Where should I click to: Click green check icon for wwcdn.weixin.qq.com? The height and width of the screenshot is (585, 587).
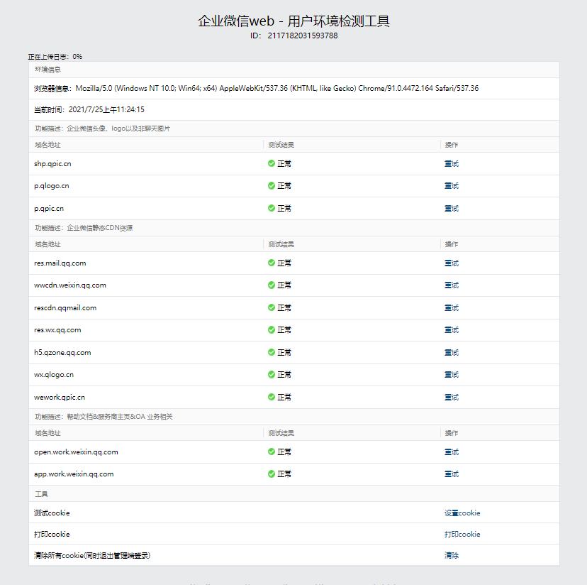click(x=272, y=285)
